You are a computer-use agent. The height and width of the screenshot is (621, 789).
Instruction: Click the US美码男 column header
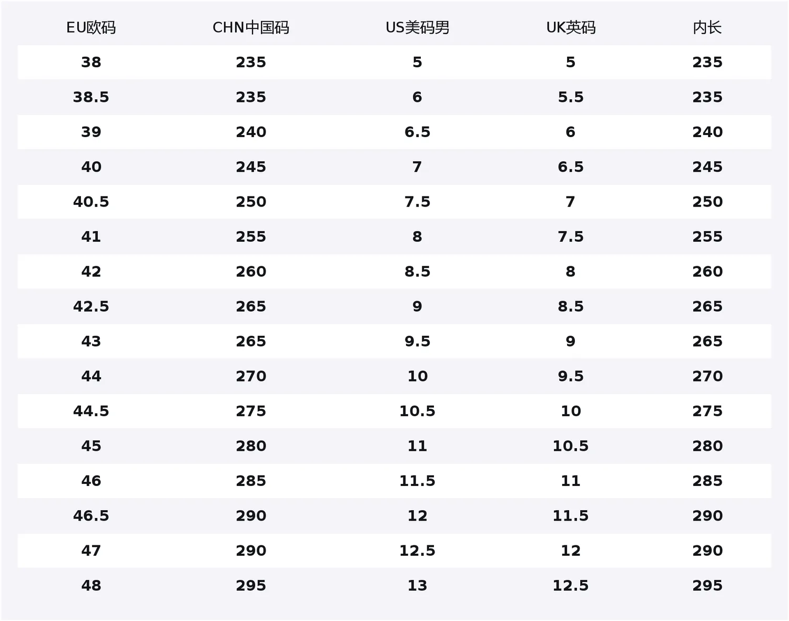click(x=418, y=27)
